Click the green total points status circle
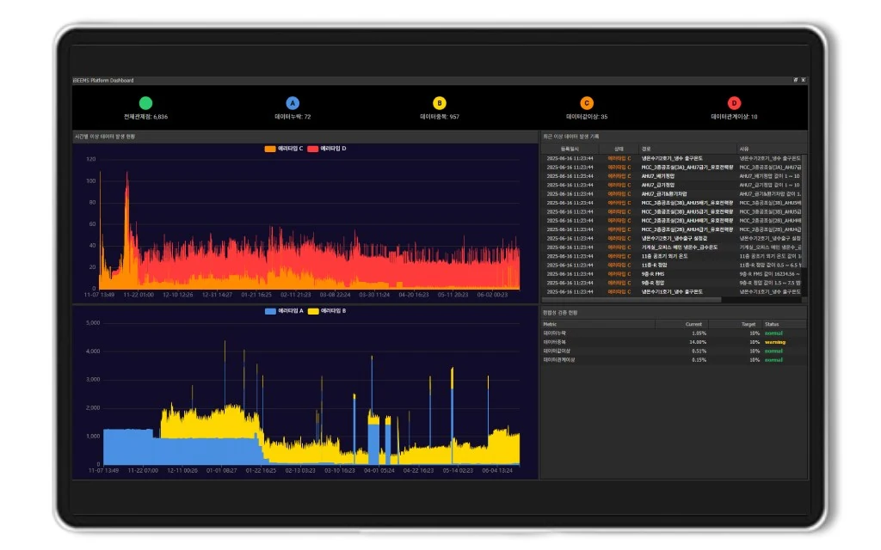This screenshot has width=881, height=550. pos(145,103)
